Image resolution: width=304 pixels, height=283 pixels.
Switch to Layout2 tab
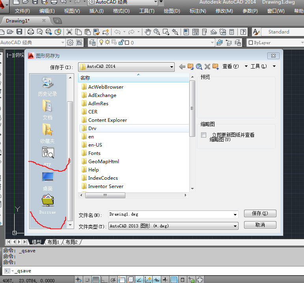coord(71,242)
